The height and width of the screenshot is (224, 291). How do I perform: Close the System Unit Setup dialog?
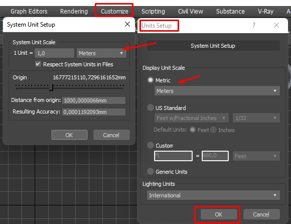pyautogui.click(x=127, y=24)
